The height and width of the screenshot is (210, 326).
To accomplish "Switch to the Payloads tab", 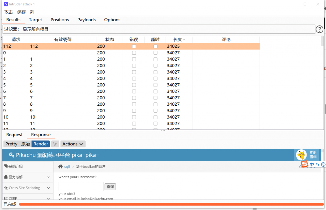I will tap(86, 20).
